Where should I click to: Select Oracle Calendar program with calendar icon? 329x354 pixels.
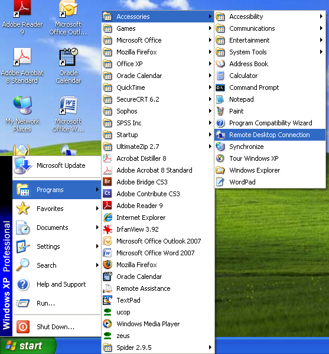point(158,277)
